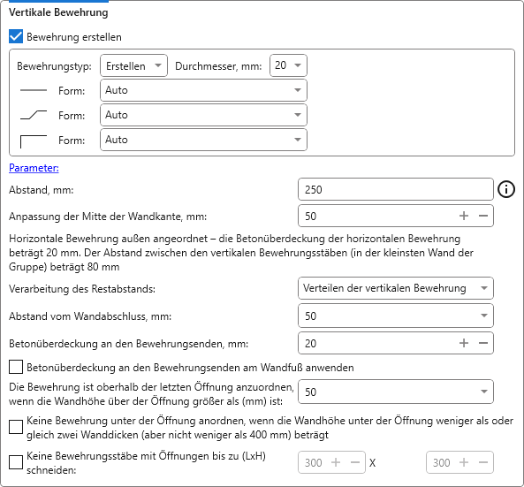Check Keine Bewehrungsstäbe mit Öffnungen schneiden
The image size is (524, 487).
[x=16, y=462]
